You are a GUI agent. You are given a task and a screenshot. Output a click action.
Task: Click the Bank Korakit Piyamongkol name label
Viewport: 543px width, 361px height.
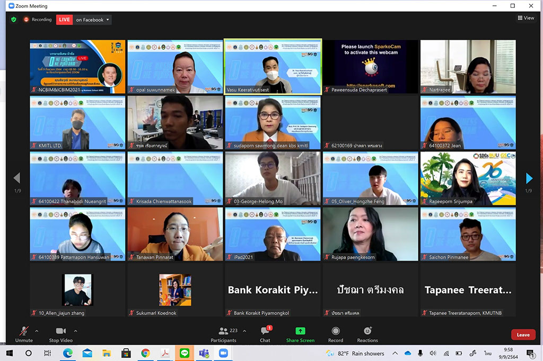point(261,313)
